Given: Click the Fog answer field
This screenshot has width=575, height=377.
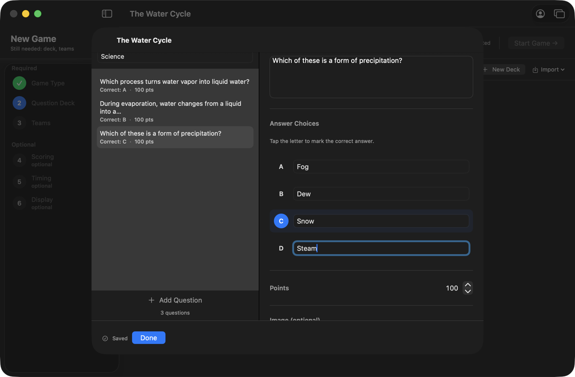Looking at the screenshot, I should click(x=381, y=167).
